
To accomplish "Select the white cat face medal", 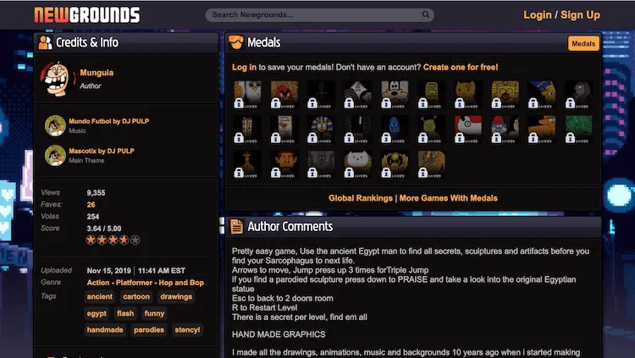I will [357, 164].
